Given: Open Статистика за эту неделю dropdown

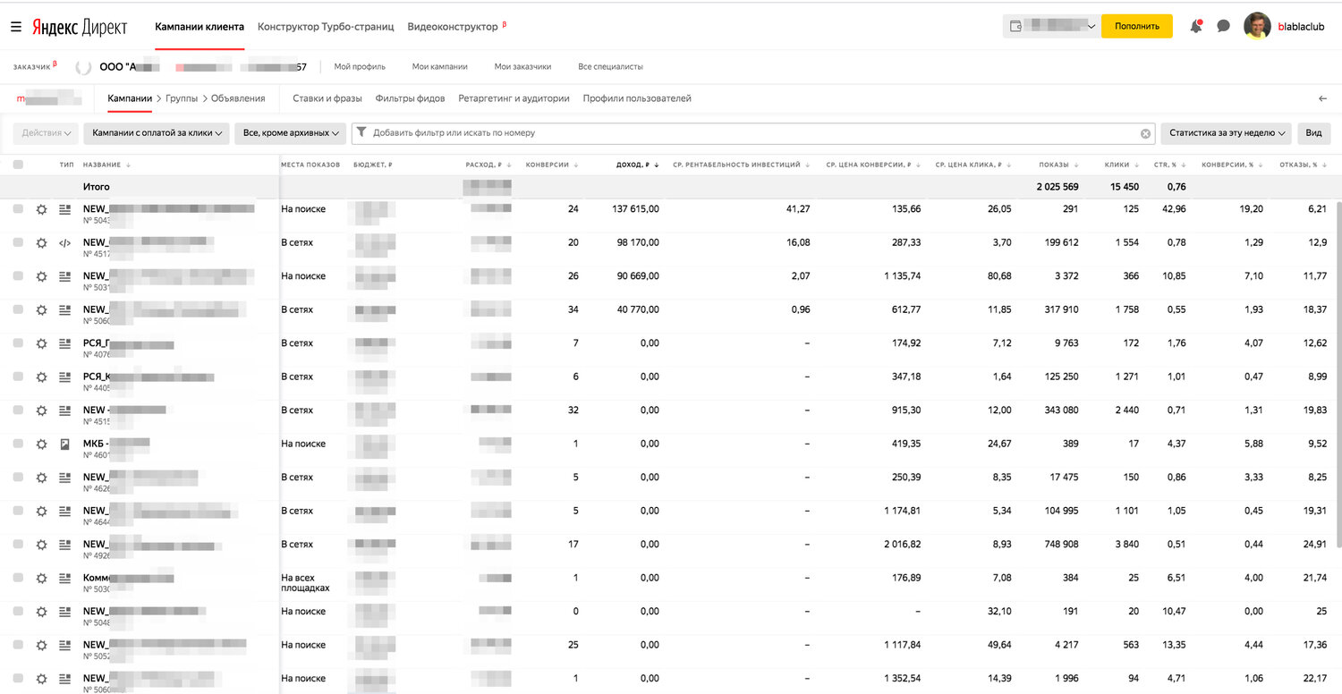Looking at the screenshot, I should pyautogui.click(x=1226, y=133).
